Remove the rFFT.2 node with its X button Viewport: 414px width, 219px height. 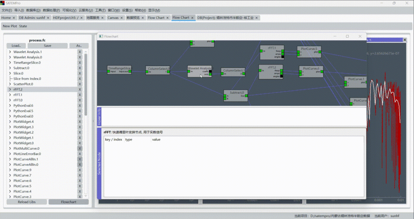[x=80, y=89]
